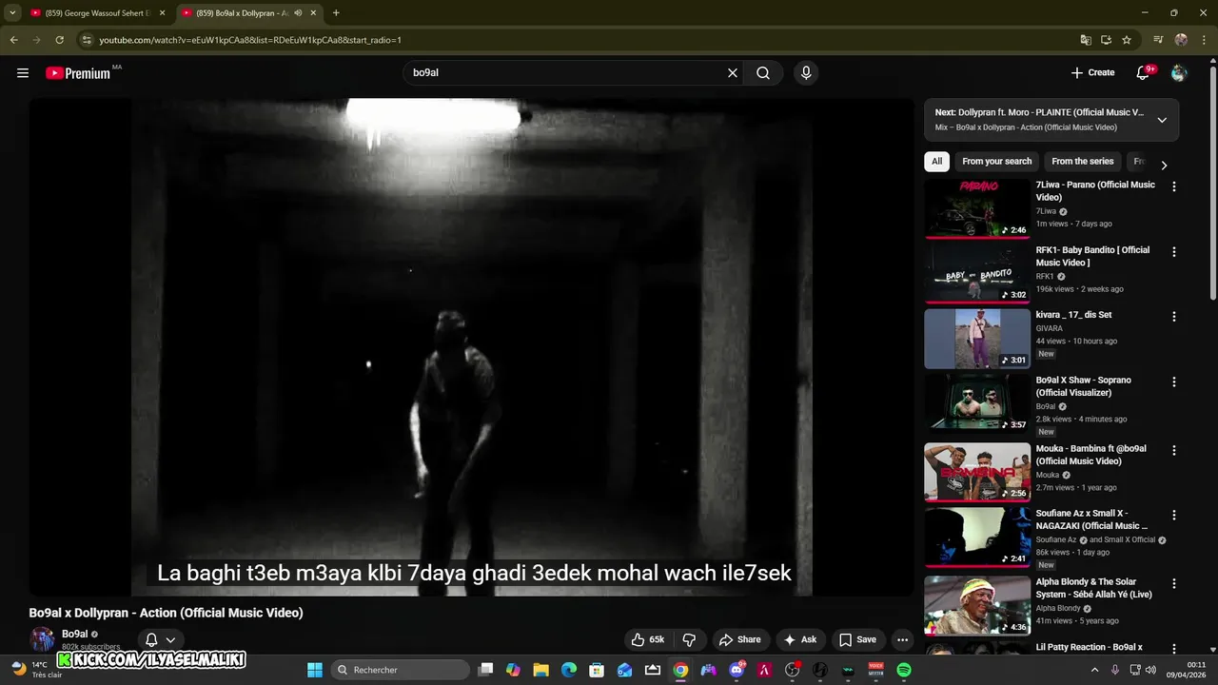Dislike the Action music video
Viewport: 1218px width, 685px height.
[x=690, y=639]
